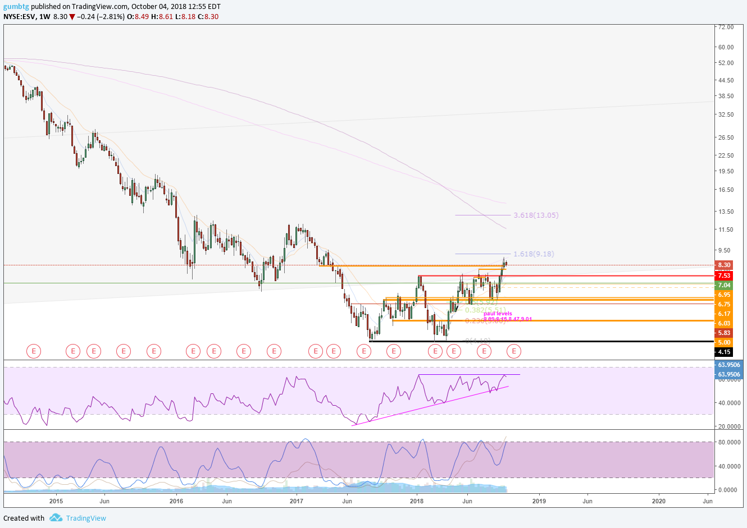The height and width of the screenshot is (528, 747).
Task: Open the gumbtg author link
Action: 16,7
